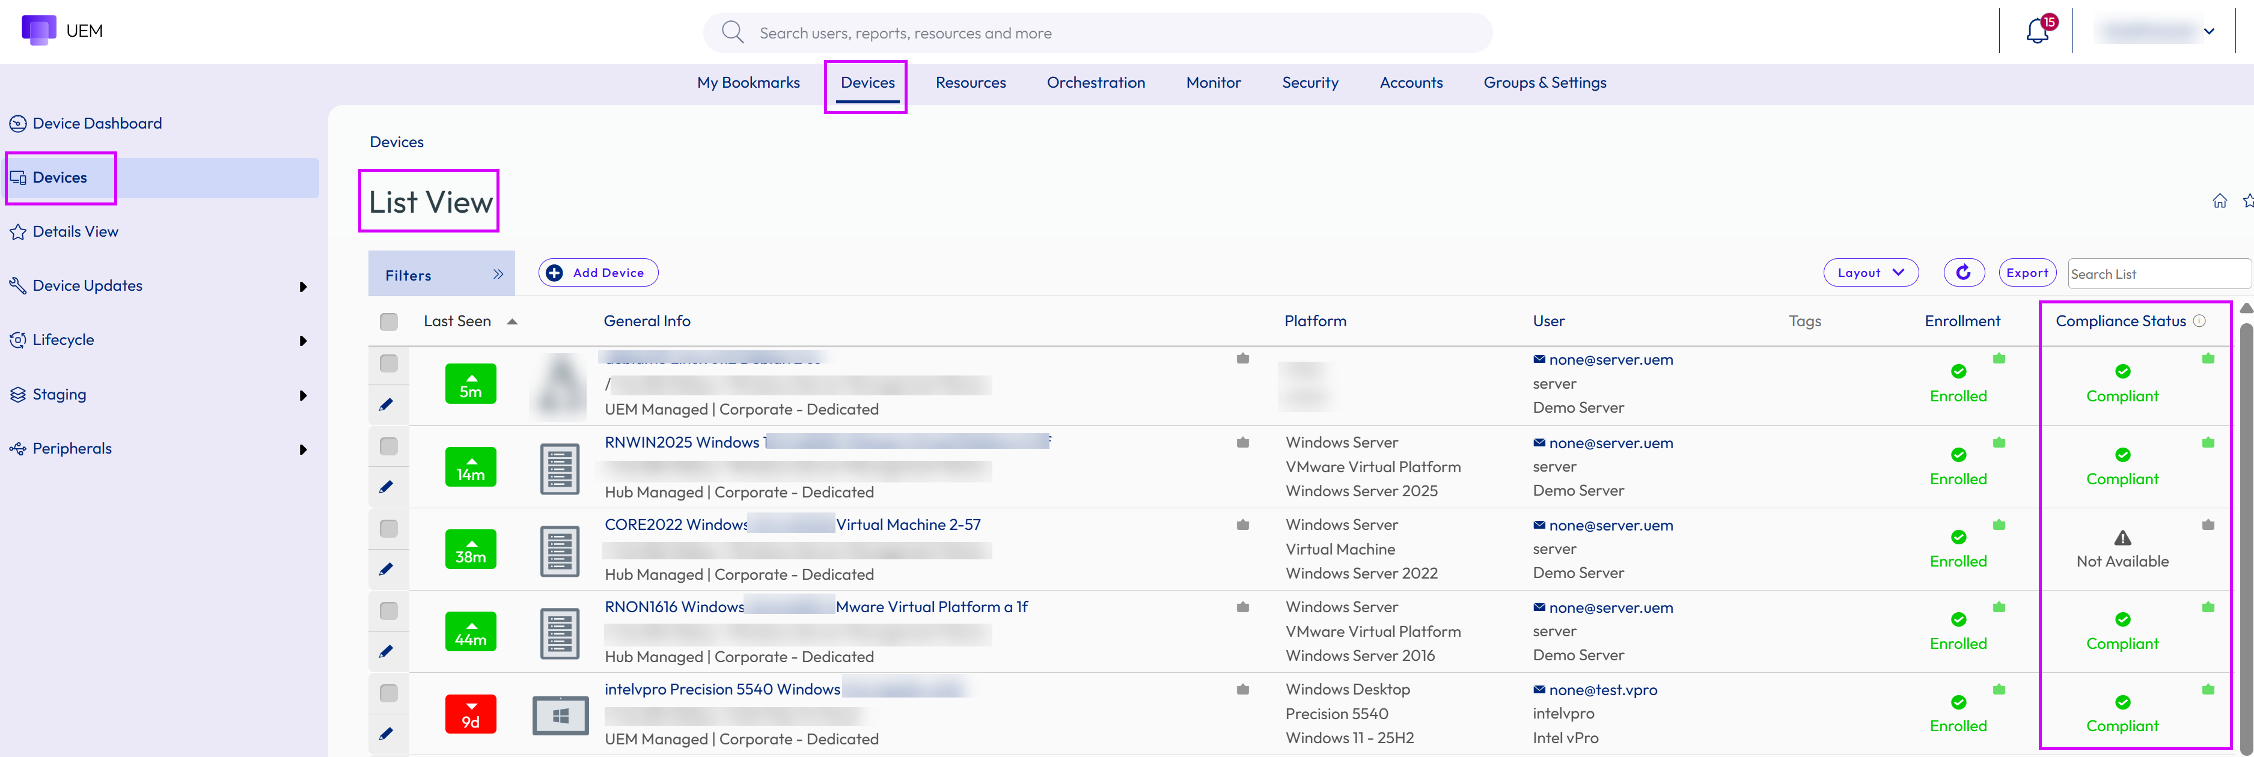Click the global search field
Viewport: 2254px width, 757px height.
click(1098, 33)
